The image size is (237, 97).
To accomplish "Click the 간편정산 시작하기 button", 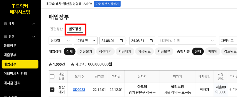I will click(x=107, y=4).
